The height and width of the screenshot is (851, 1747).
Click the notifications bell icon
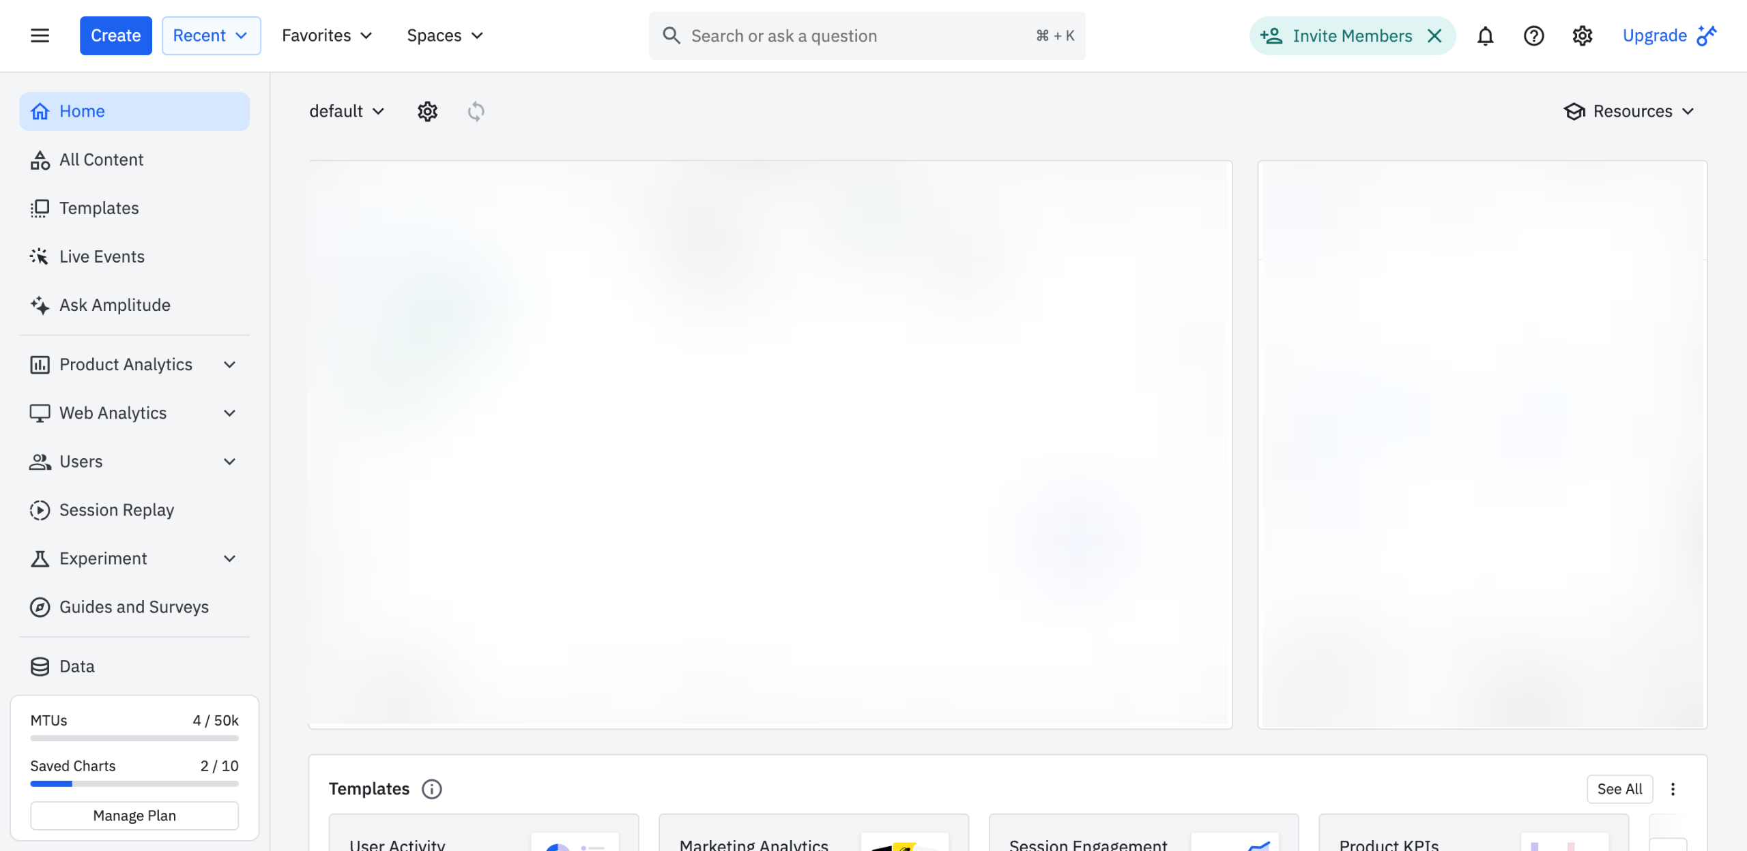point(1485,35)
